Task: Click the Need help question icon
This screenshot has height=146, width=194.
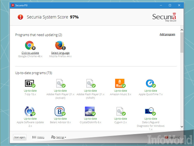Action: point(167,137)
